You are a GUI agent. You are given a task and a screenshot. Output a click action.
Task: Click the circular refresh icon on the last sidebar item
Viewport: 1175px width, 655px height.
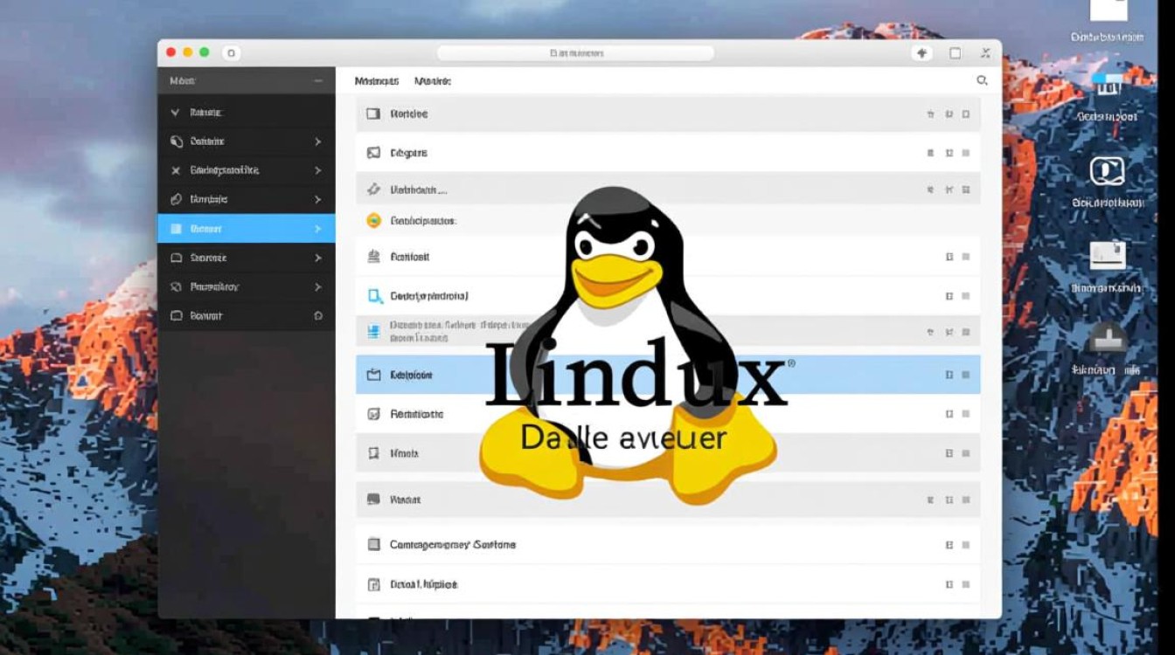point(318,316)
